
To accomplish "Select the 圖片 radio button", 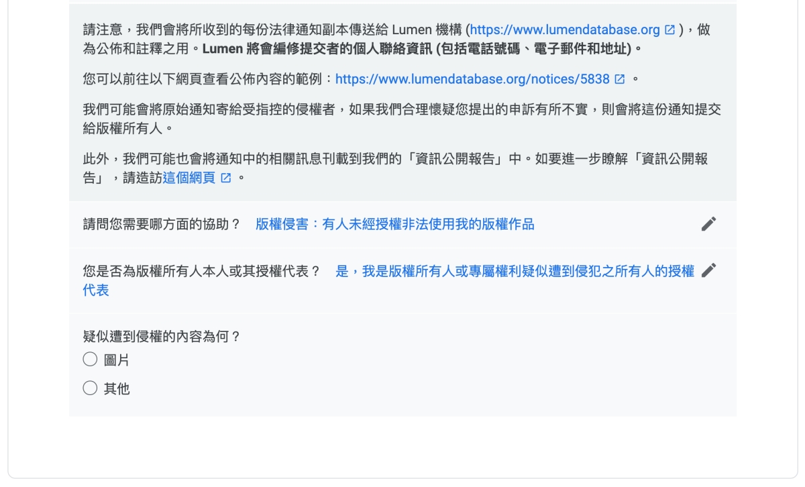I will [90, 360].
